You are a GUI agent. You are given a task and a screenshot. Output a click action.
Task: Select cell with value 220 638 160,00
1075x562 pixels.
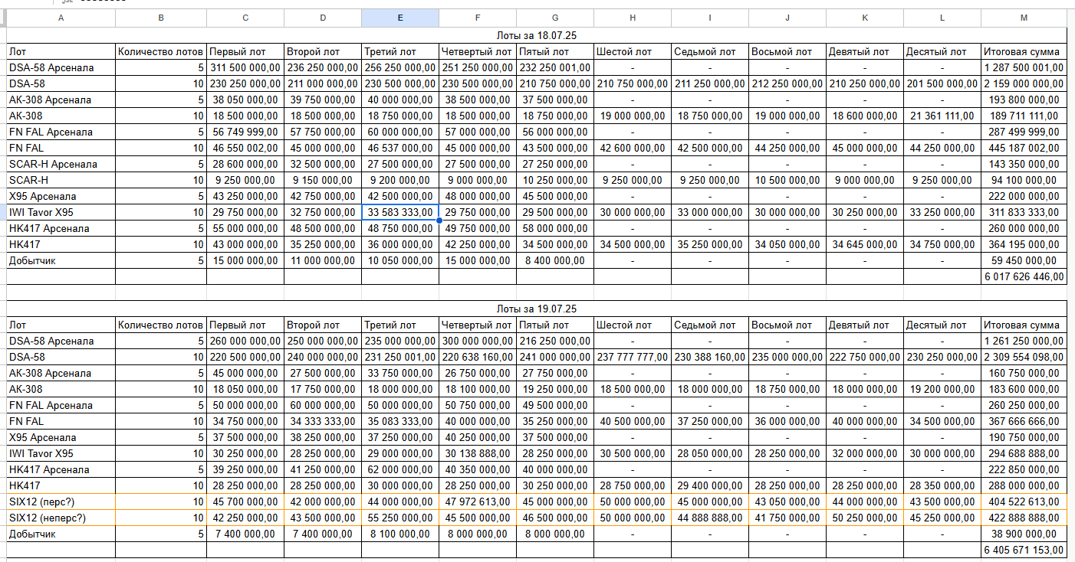pos(478,357)
